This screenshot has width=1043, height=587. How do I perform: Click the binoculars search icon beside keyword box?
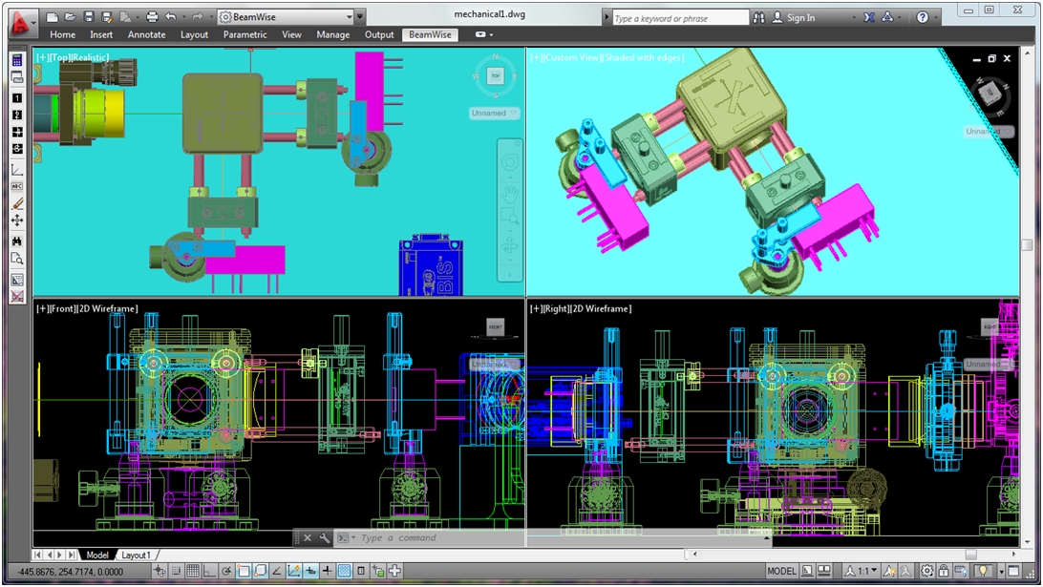click(x=759, y=17)
